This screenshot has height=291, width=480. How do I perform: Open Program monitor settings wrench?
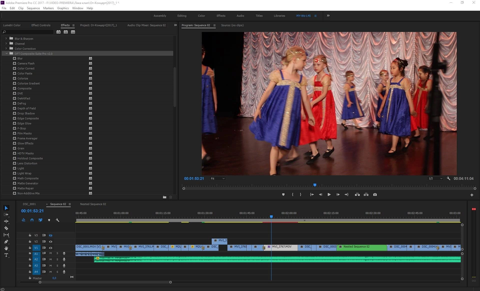pos(448,179)
